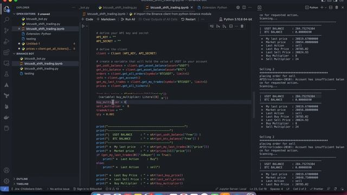Click the notifications bell in the status bar
Viewport: 347px width, 195px height.
(342, 189)
